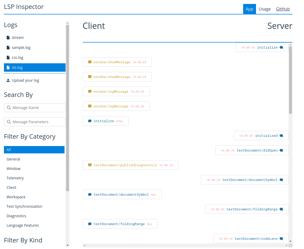Expand the initialize 43ms response

click(105, 121)
